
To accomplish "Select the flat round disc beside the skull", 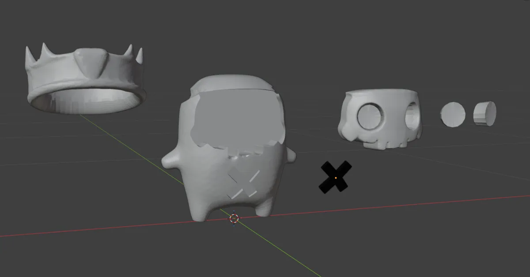I will coord(453,115).
